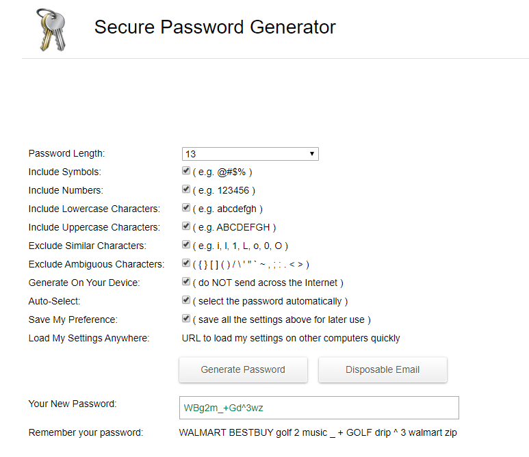
Task: Click the Secure Password Generator heading
Action: point(215,27)
